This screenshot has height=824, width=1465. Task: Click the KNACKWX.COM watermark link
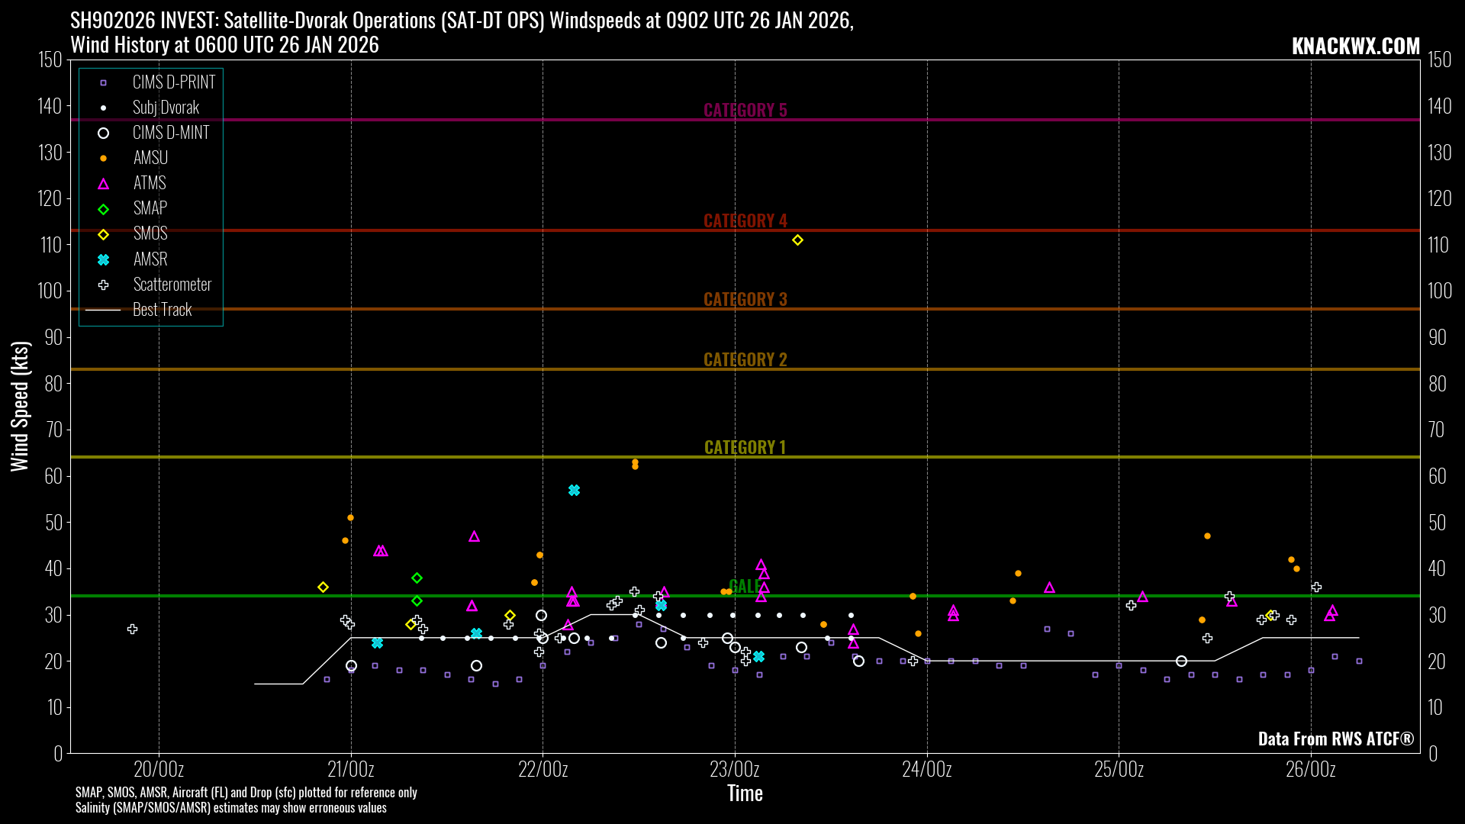(1355, 47)
